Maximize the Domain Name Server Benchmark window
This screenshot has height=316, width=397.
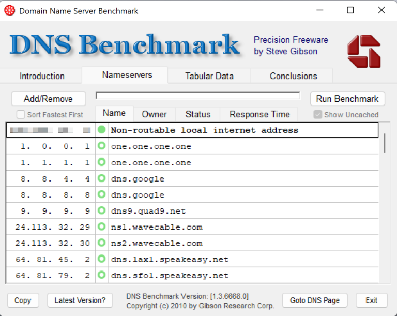[350, 10]
